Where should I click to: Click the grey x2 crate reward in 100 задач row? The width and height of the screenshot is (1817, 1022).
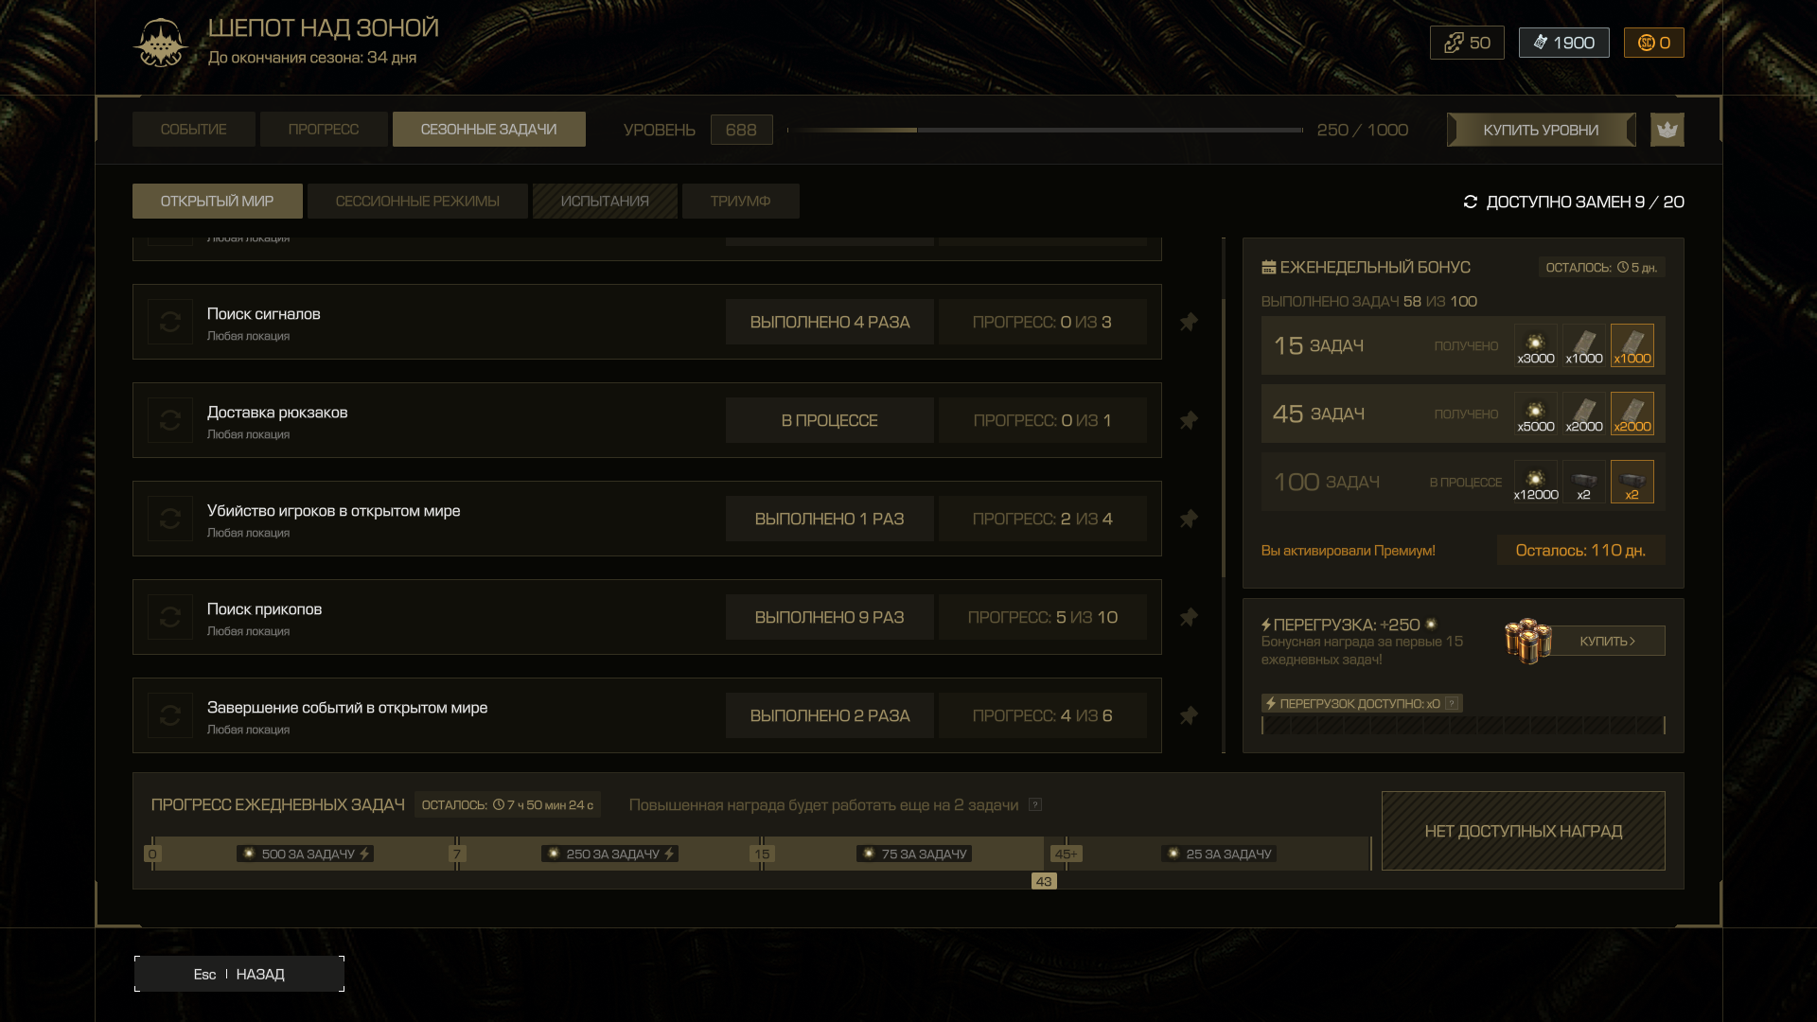[1583, 482]
